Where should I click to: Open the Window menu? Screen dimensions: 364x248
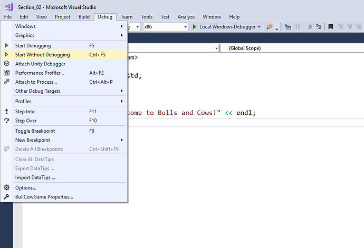[x=212, y=17]
